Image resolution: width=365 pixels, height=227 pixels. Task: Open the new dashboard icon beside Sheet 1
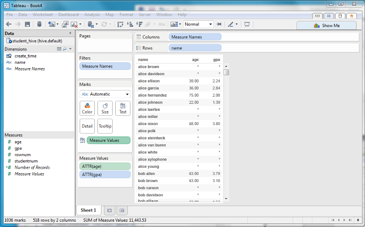(x=122, y=210)
